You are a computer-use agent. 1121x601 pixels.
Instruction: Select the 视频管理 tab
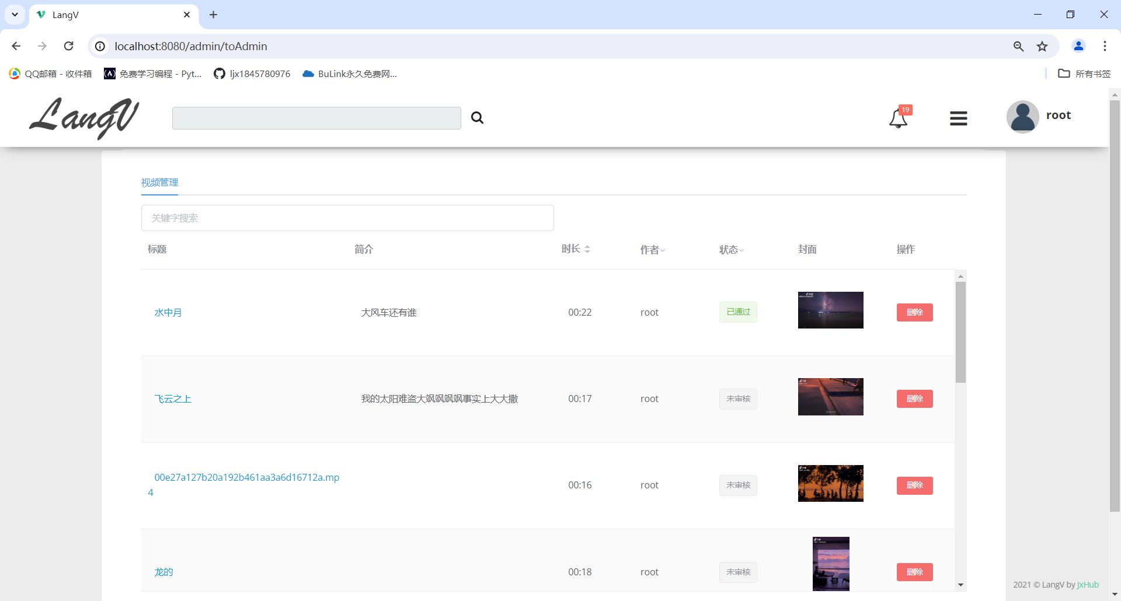coord(159,183)
